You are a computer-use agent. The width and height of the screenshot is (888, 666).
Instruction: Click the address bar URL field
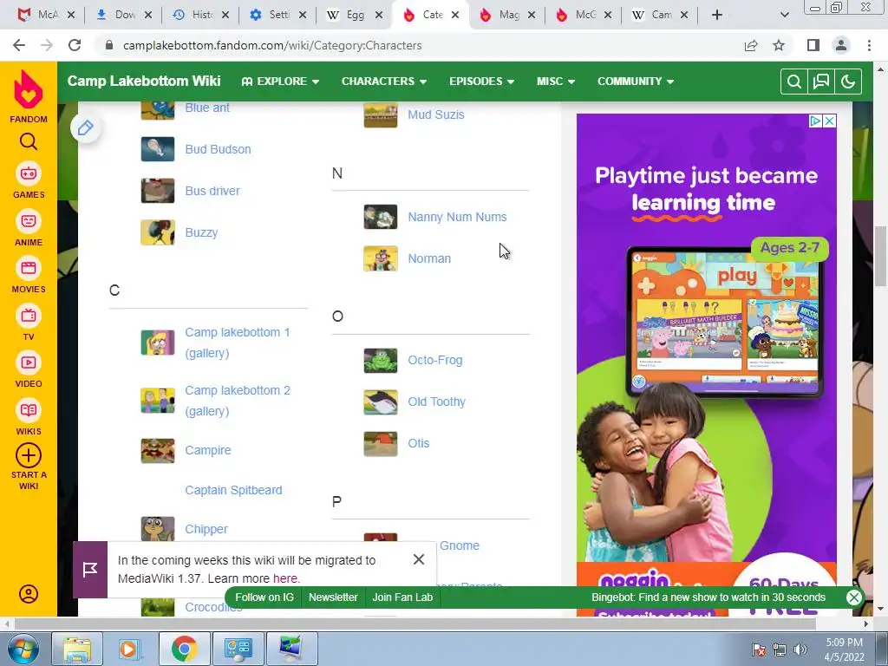419,45
